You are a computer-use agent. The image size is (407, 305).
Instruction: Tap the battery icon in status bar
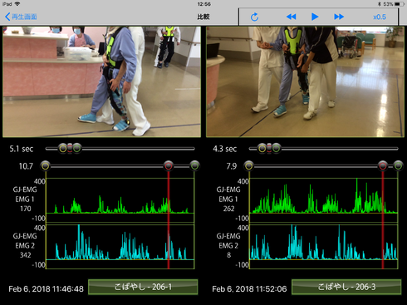click(x=400, y=4)
